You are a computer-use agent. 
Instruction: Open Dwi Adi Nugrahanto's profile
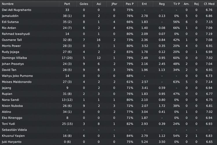click(x=16, y=10)
